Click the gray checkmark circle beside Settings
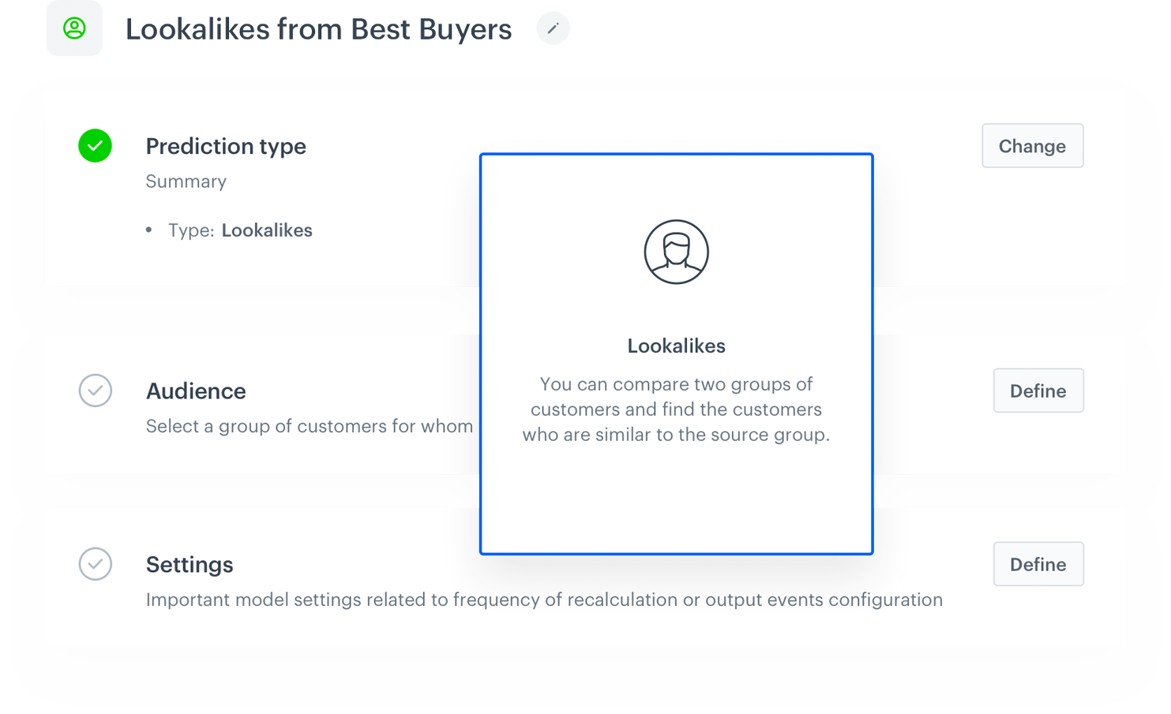The height and width of the screenshot is (714, 1171). tap(95, 564)
